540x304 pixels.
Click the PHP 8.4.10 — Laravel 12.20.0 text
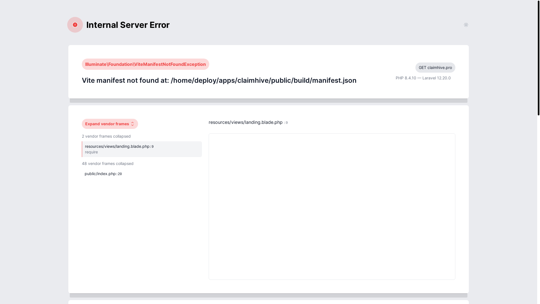pos(423,78)
